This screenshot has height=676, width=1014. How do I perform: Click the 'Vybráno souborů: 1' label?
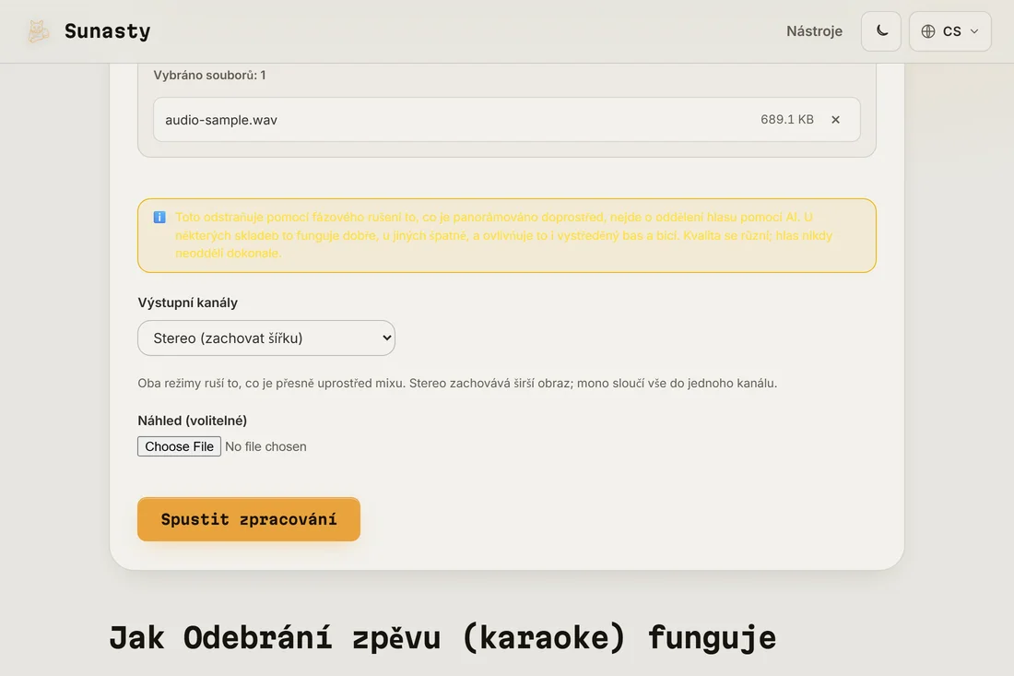(209, 75)
